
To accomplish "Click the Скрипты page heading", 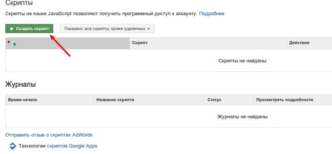I will pyautogui.click(x=19, y=3).
